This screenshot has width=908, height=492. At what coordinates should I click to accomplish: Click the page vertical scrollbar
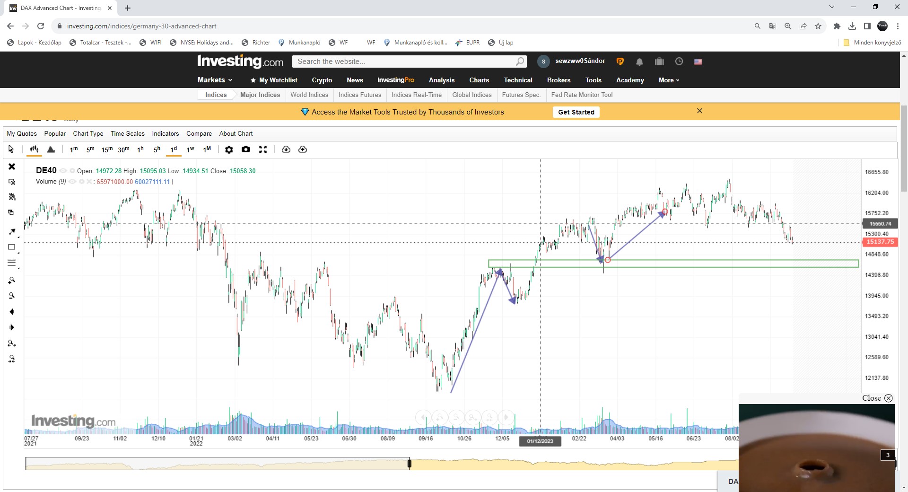pyautogui.click(x=904, y=149)
